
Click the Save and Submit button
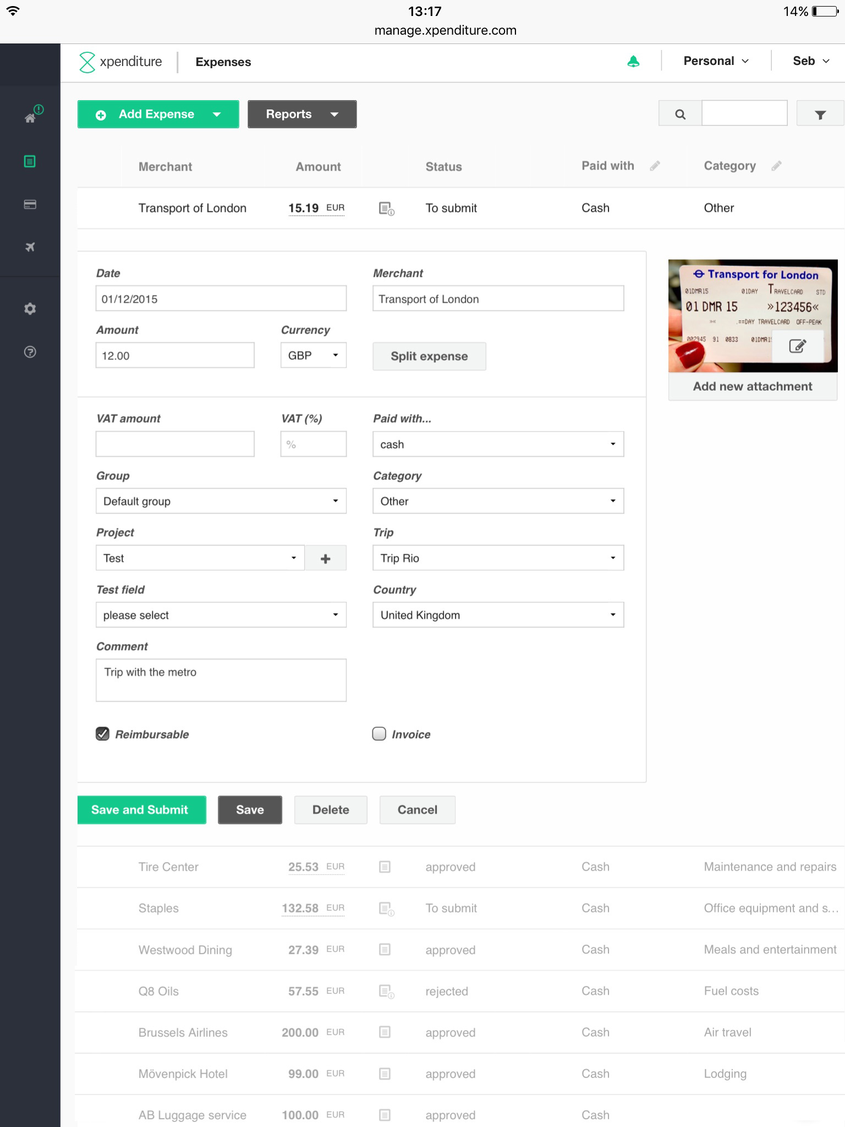tap(141, 809)
